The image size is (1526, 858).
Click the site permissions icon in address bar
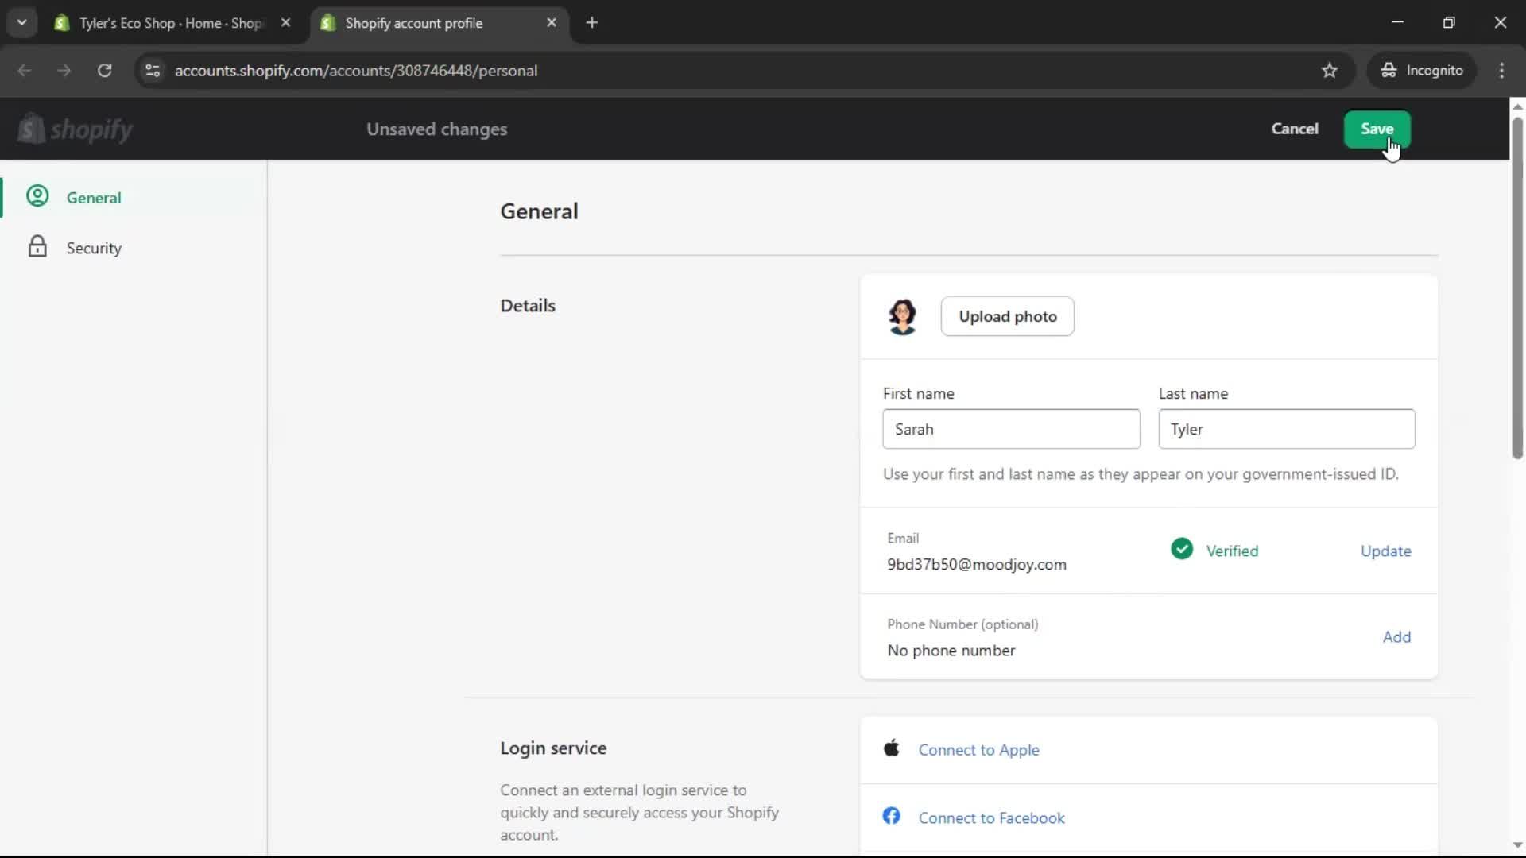(x=153, y=71)
